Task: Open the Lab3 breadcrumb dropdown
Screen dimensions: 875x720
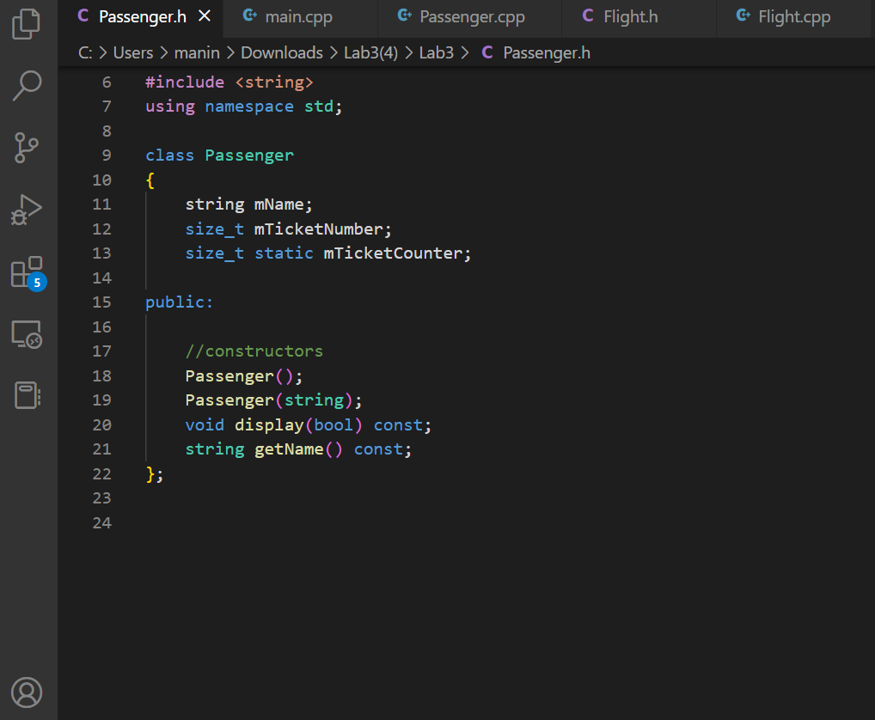Action: pyautogui.click(x=437, y=52)
